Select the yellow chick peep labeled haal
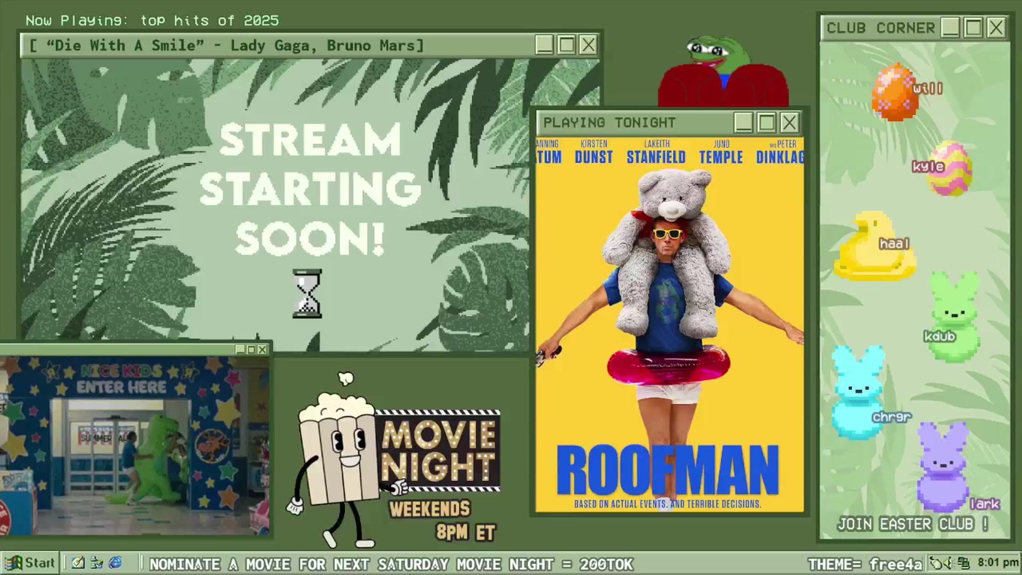 point(874,245)
